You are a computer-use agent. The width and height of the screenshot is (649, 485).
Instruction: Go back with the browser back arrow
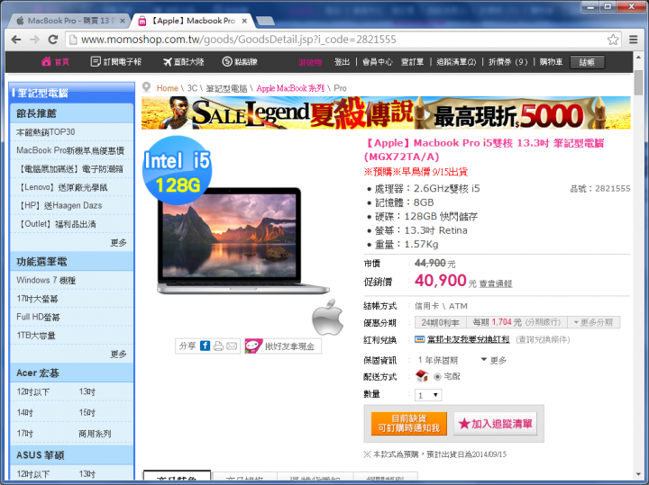point(16,40)
